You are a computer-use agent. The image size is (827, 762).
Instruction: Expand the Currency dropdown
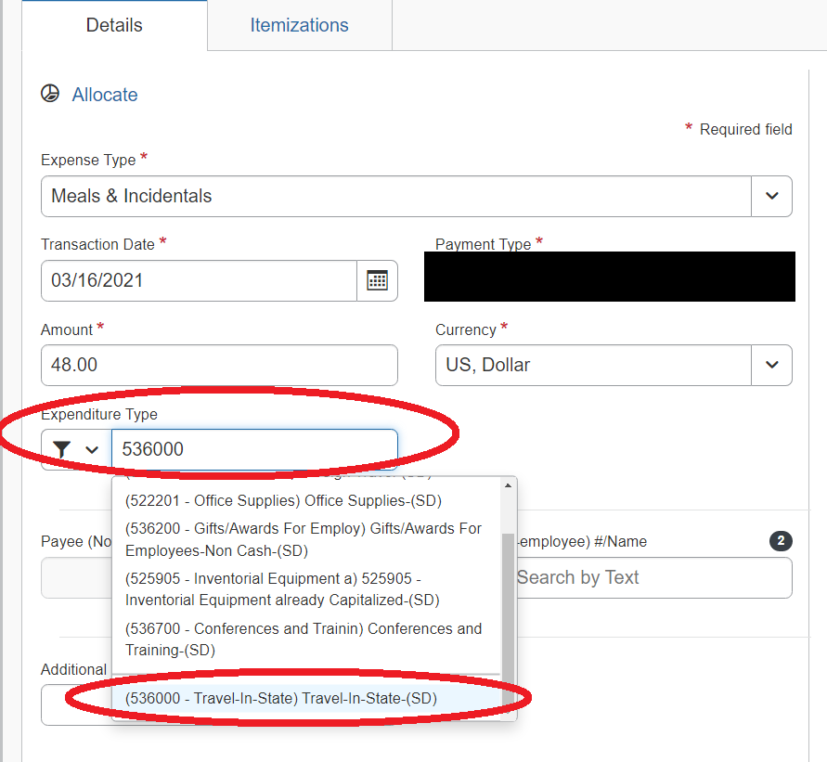(771, 365)
